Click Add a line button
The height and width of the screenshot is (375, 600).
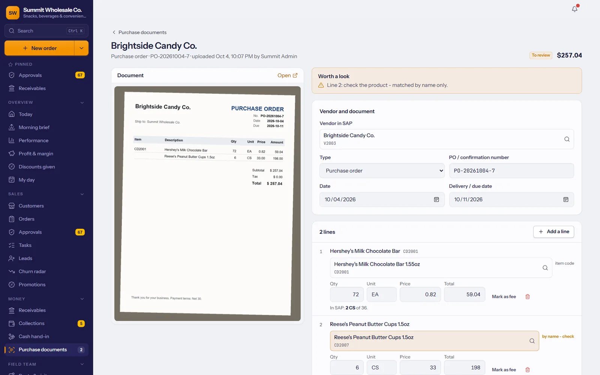point(553,232)
